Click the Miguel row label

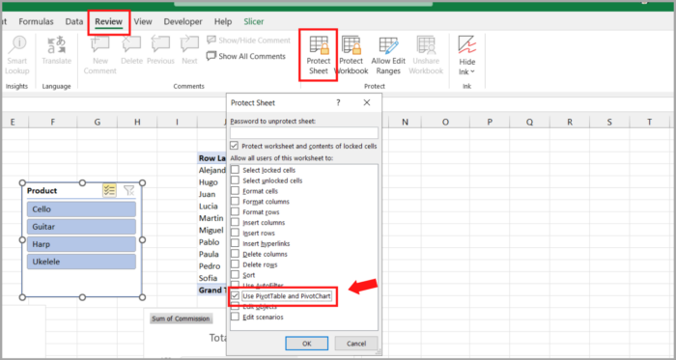tap(211, 231)
